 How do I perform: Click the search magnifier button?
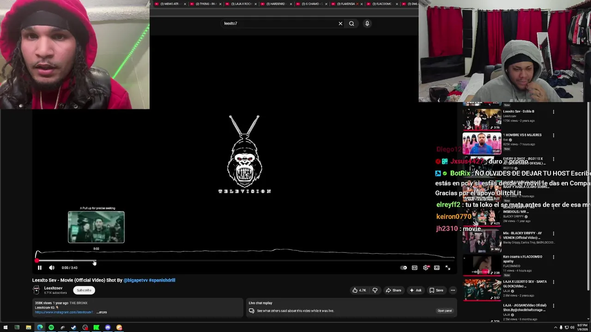tap(351, 24)
